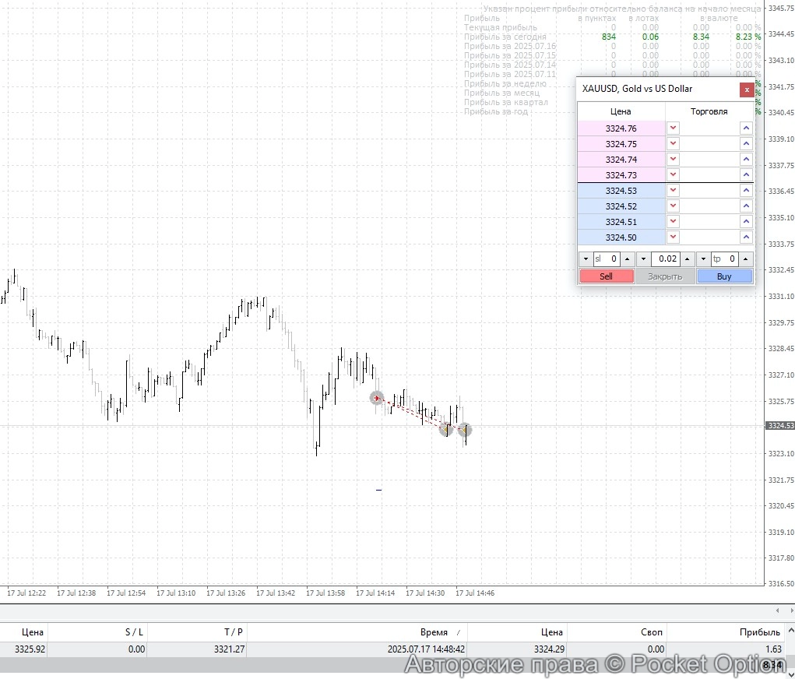Screen dimensions: 795x679
Task: Click the blue buy arrow at price 3324.51
Action: [x=746, y=222]
